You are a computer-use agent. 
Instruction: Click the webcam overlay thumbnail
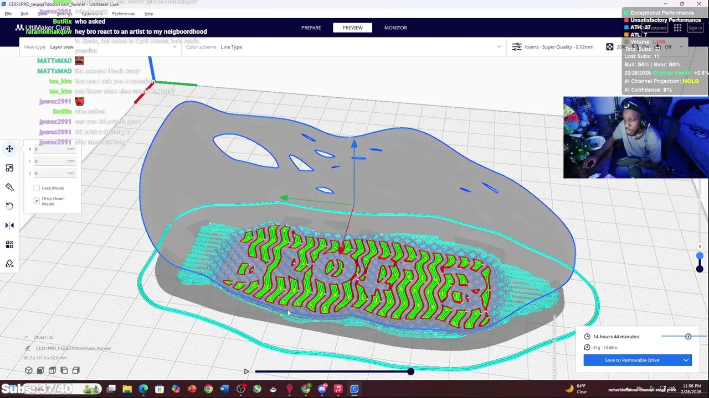pyautogui.click(x=636, y=138)
